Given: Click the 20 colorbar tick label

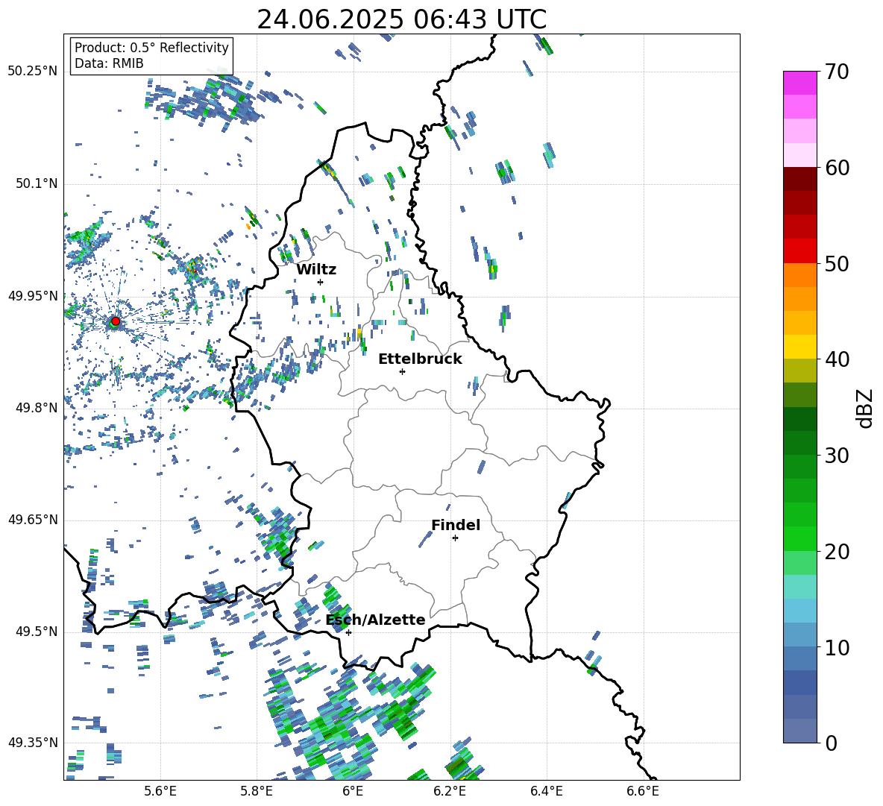Looking at the screenshot, I should coord(838,552).
